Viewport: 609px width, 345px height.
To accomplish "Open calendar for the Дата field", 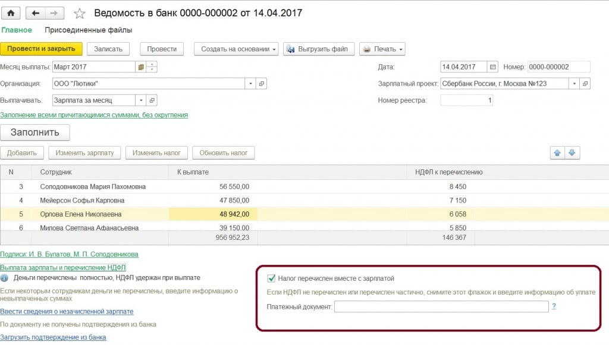I will click(492, 67).
